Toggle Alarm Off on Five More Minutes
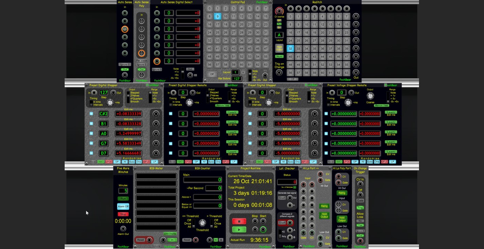The width and height of the screenshot is (484, 249). click(x=123, y=206)
